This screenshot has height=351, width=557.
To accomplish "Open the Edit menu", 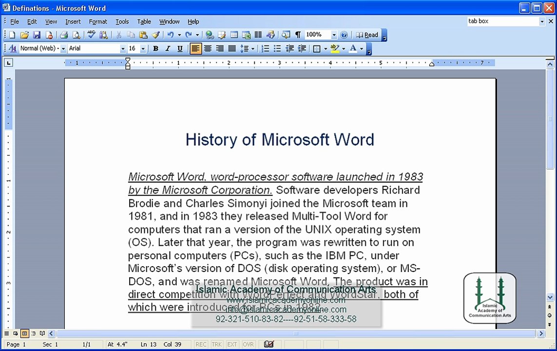I will 32,21.
